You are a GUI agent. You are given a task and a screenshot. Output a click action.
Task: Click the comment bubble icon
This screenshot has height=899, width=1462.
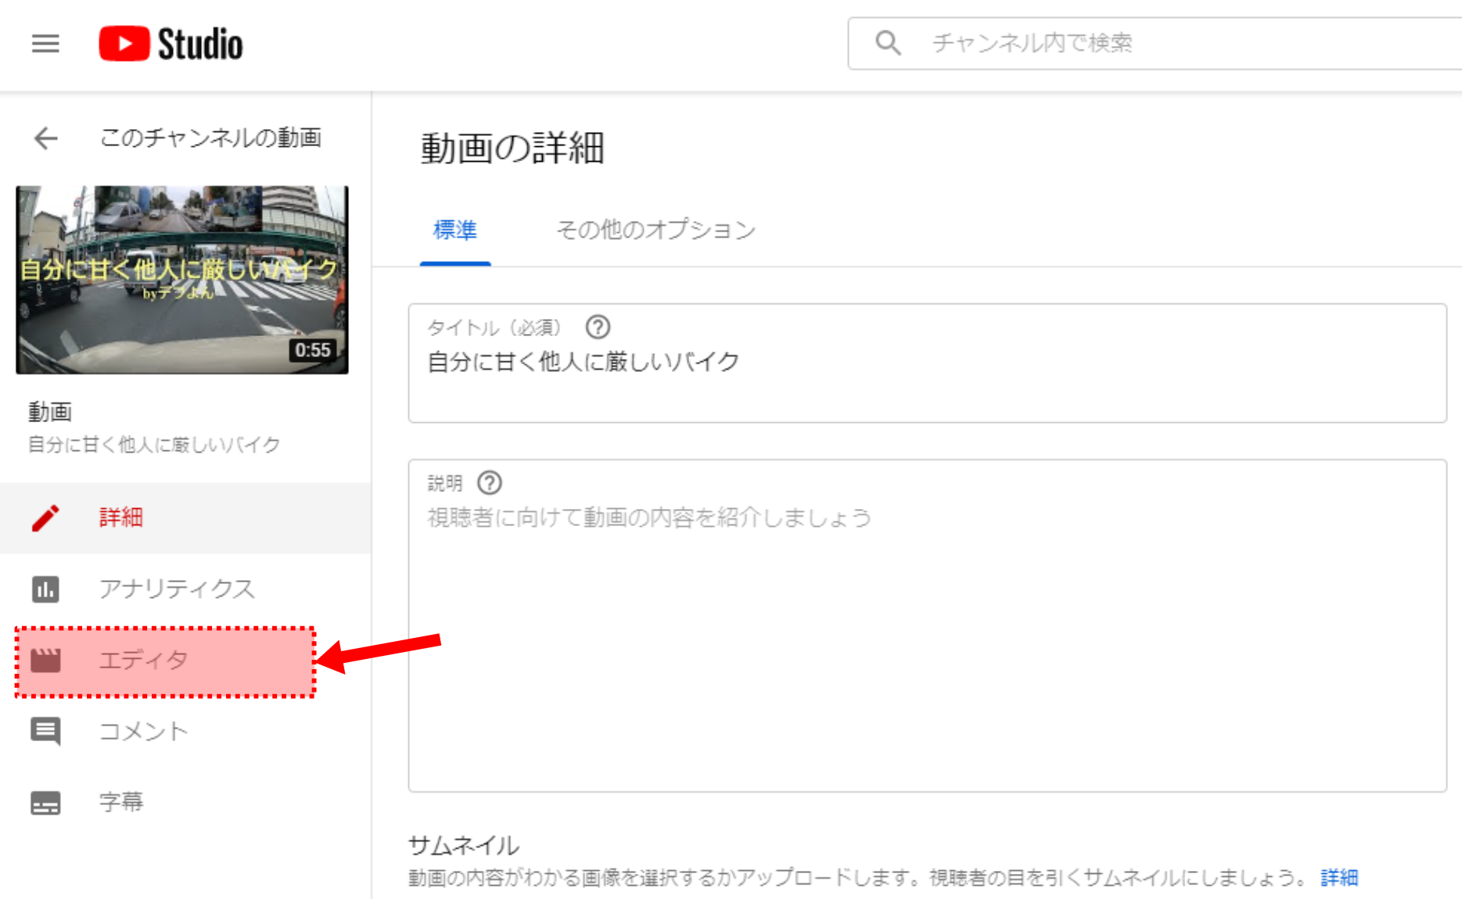pyautogui.click(x=45, y=732)
